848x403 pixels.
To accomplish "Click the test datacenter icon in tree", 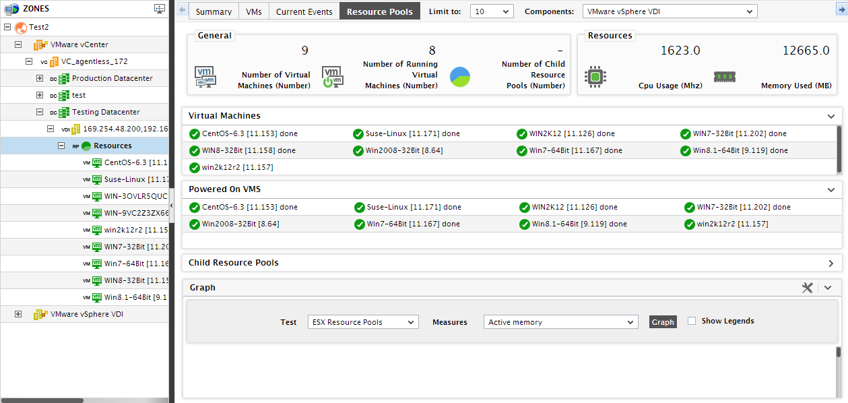I will point(65,95).
